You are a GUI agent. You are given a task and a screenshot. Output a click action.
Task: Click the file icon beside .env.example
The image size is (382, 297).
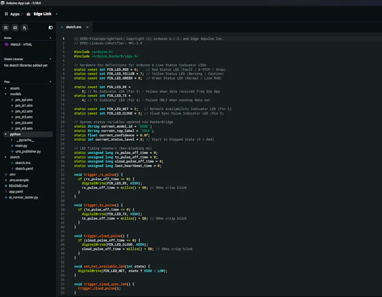point(6,180)
